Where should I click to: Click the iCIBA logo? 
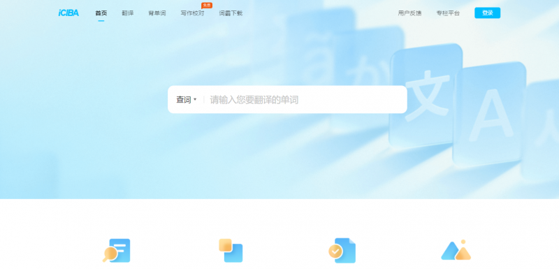point(68,13)
